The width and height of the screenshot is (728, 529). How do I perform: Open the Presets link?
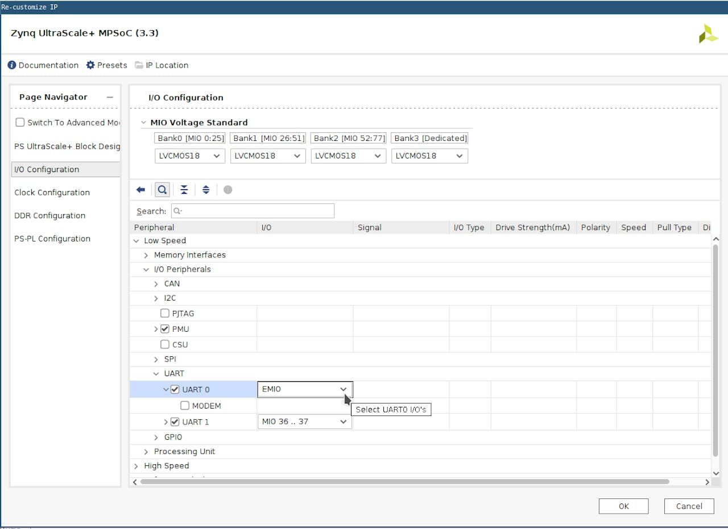click(112, 65)
